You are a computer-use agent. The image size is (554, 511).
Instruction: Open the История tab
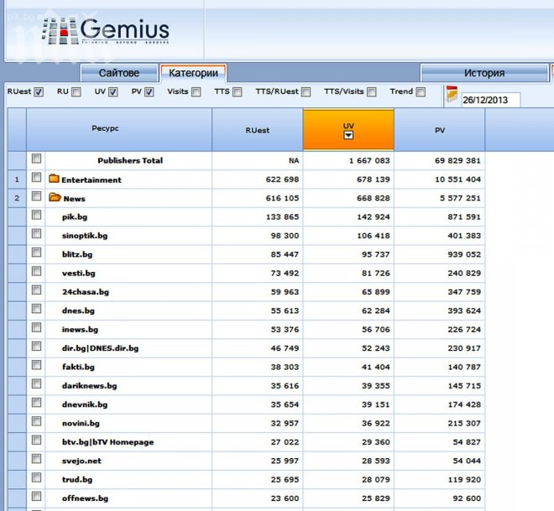click(x=483, y=73)
